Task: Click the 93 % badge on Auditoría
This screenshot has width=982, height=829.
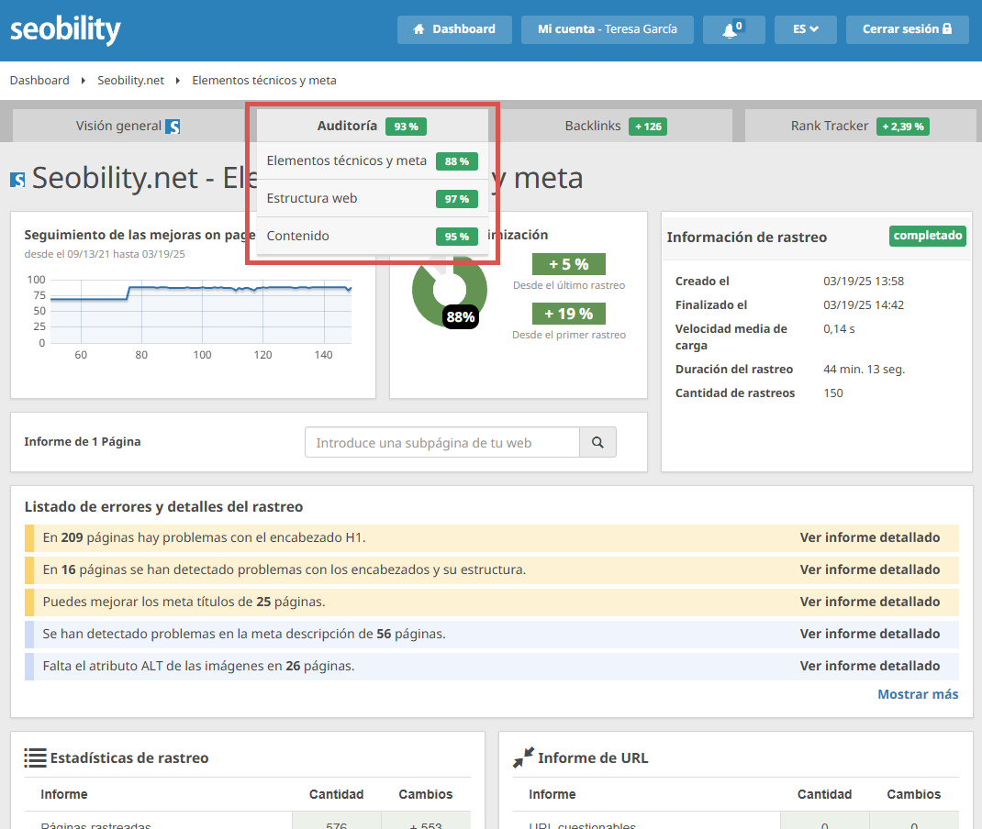Action: (406, 127)
